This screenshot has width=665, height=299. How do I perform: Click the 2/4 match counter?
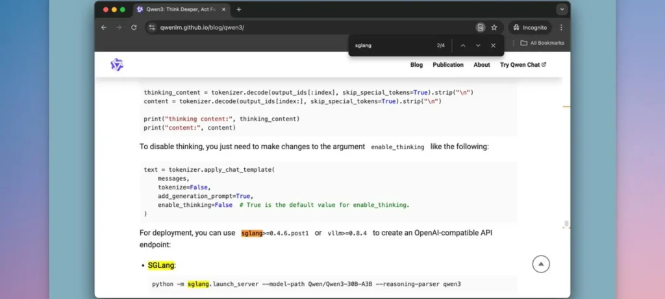click(441, 45)
